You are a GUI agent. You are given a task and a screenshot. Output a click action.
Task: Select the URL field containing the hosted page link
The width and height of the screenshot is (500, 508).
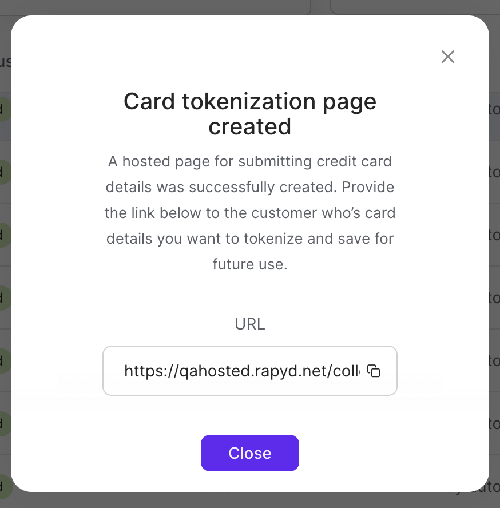click(250, 371)
